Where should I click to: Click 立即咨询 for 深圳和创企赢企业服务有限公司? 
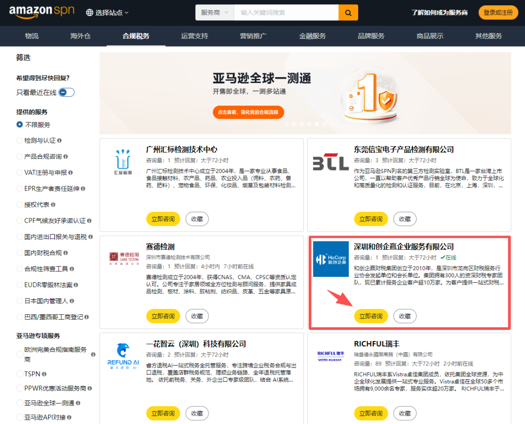tap(370, 316)
